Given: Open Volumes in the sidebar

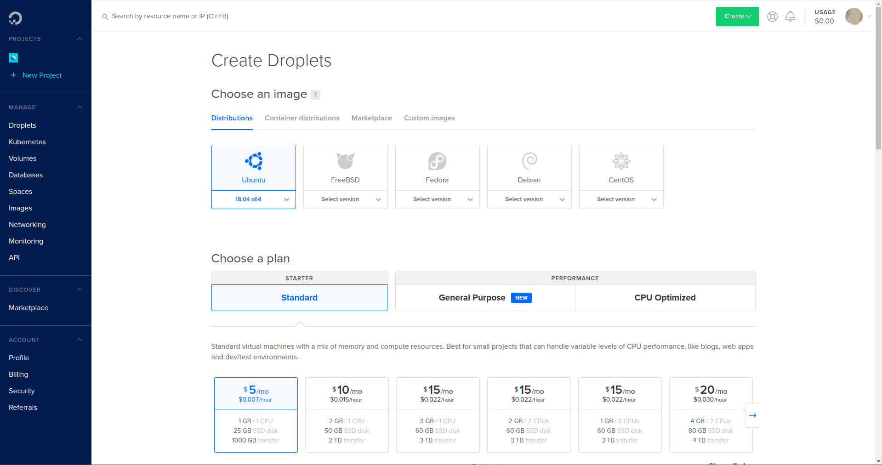Looking at the screenshot, I should [x=23, y=158].
